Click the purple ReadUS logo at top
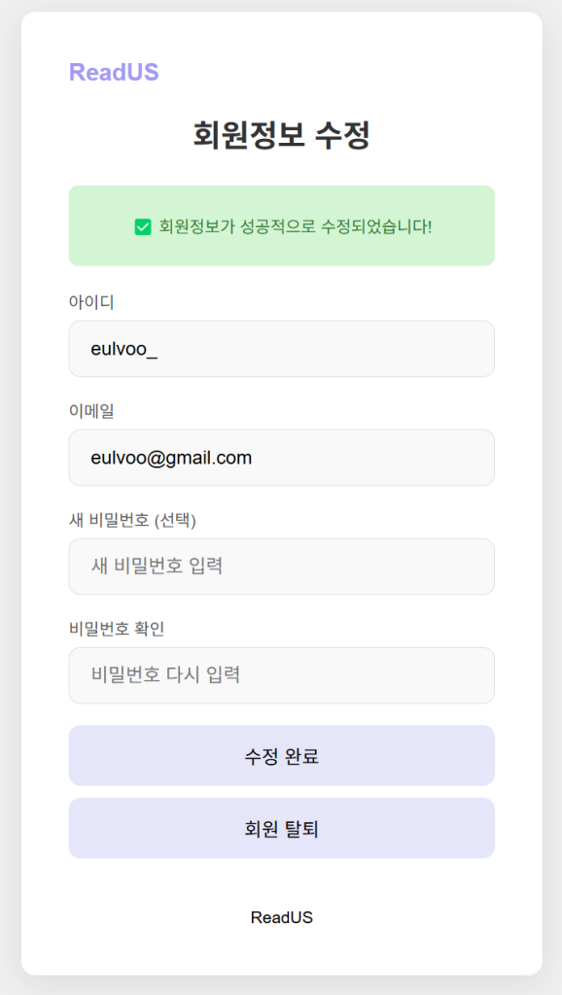 point(114,72)
